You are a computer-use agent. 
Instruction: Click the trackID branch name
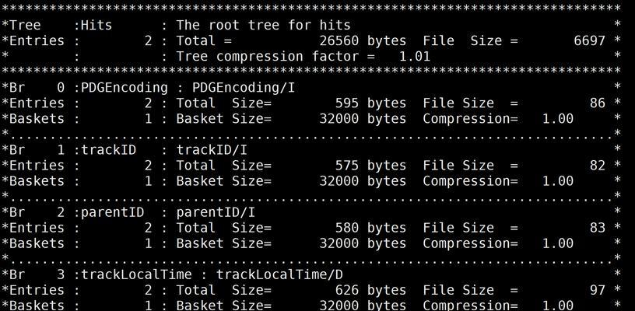(x=108, y=149)
